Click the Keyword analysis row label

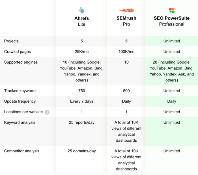point(20,122)
